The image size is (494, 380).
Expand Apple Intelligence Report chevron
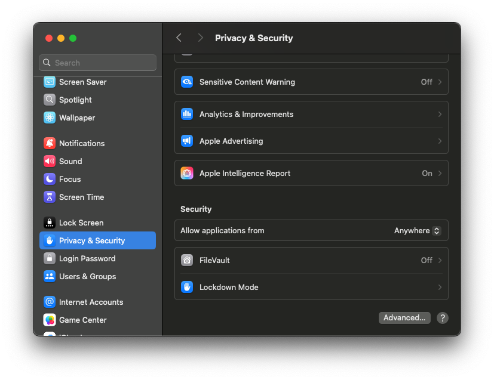point(440,174)
